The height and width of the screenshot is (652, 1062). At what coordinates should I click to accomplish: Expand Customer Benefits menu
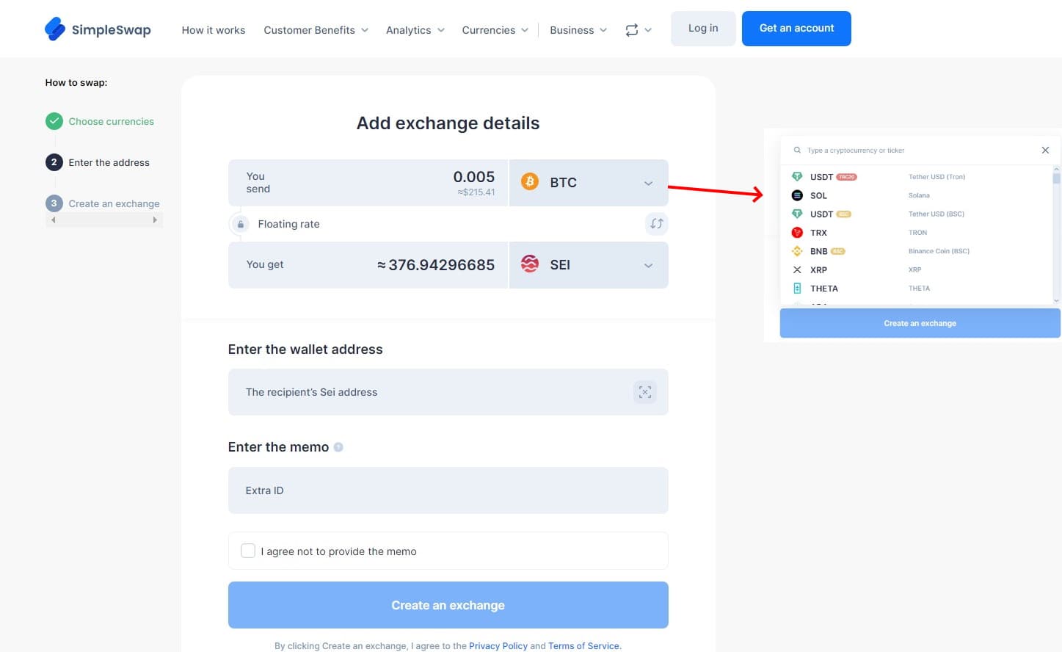point(316,30)
